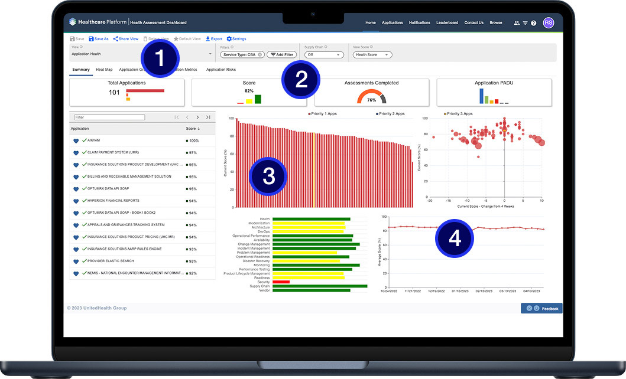Screen dimensions: 626x379
Task: Toggle favorite heart for AIKYAM
Action: (76, 141)
